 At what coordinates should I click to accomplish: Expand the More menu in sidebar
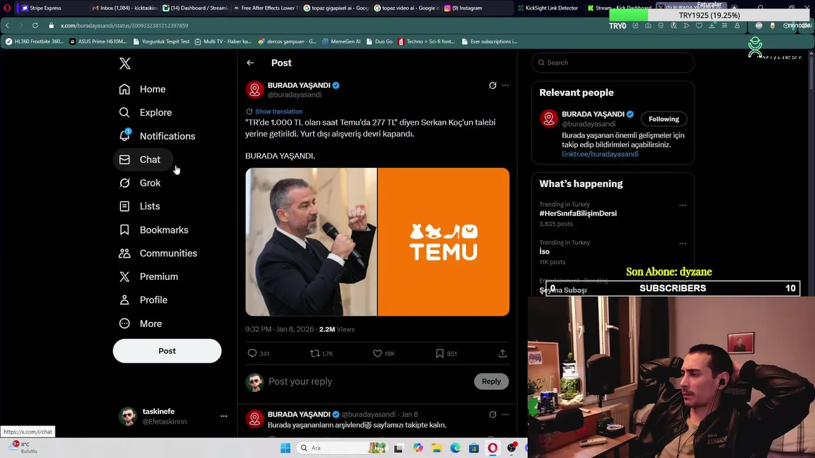coord(141,323)
